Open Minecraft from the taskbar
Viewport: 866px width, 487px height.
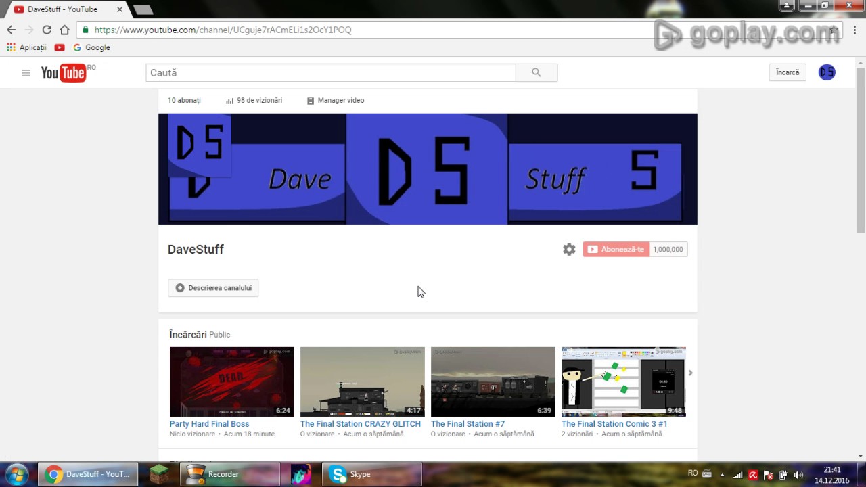pos(160,474)
